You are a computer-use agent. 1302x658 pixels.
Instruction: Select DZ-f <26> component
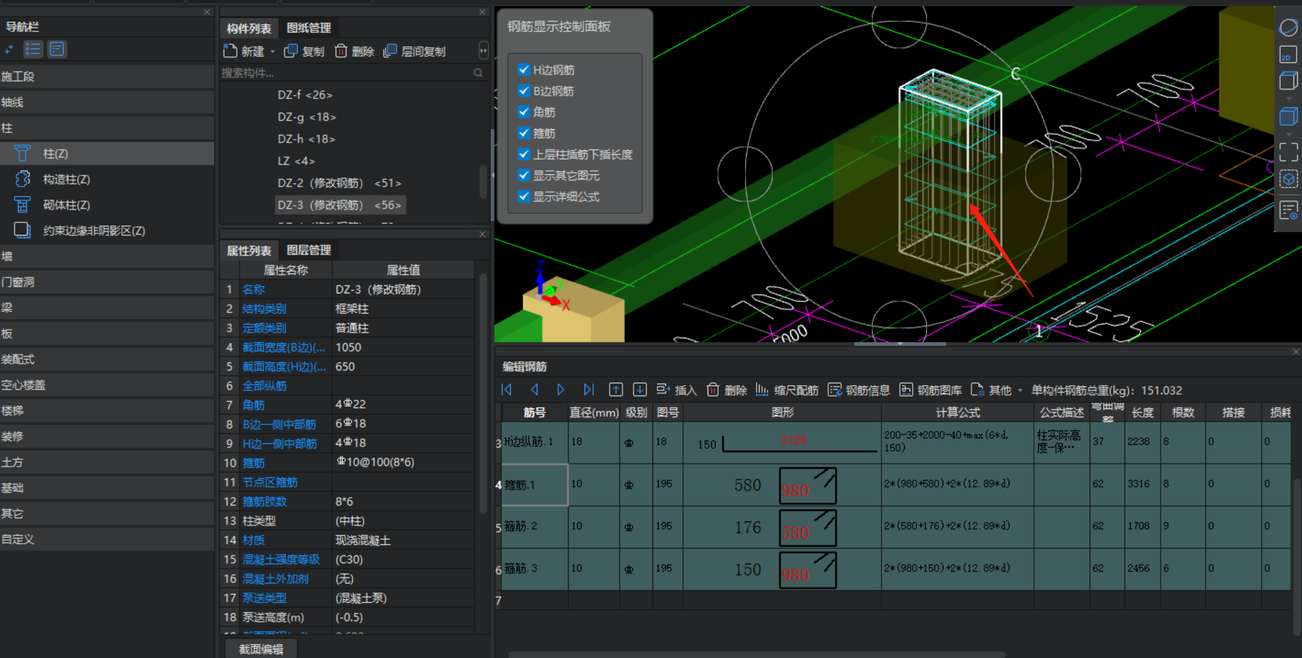coord(305,95)
